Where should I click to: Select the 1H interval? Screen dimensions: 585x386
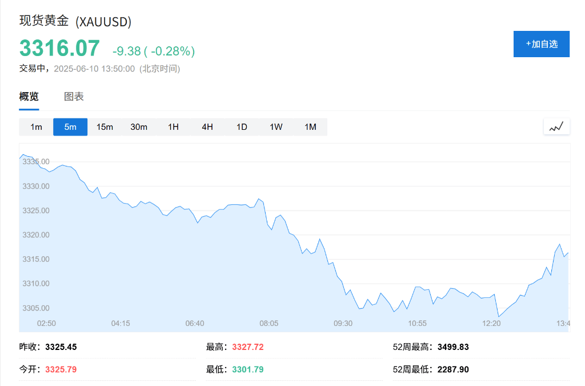pyautogui.click(x=173, y=127)
